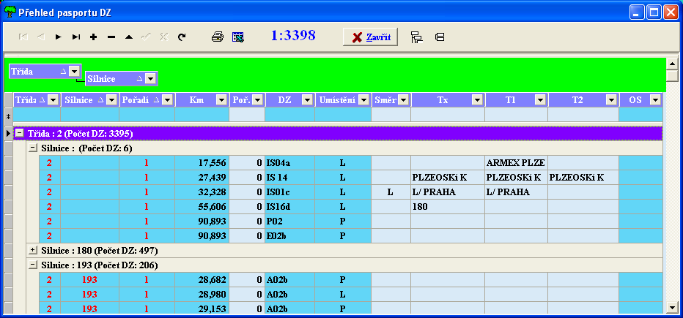Viewport: 683px width, 318px height.
Task: Go to first record navigator button
Action: [23, 37]
